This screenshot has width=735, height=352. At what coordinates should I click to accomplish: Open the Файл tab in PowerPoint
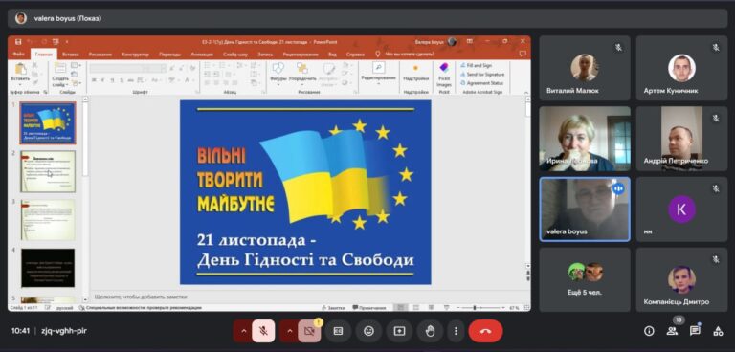click(x=19, y=55)
